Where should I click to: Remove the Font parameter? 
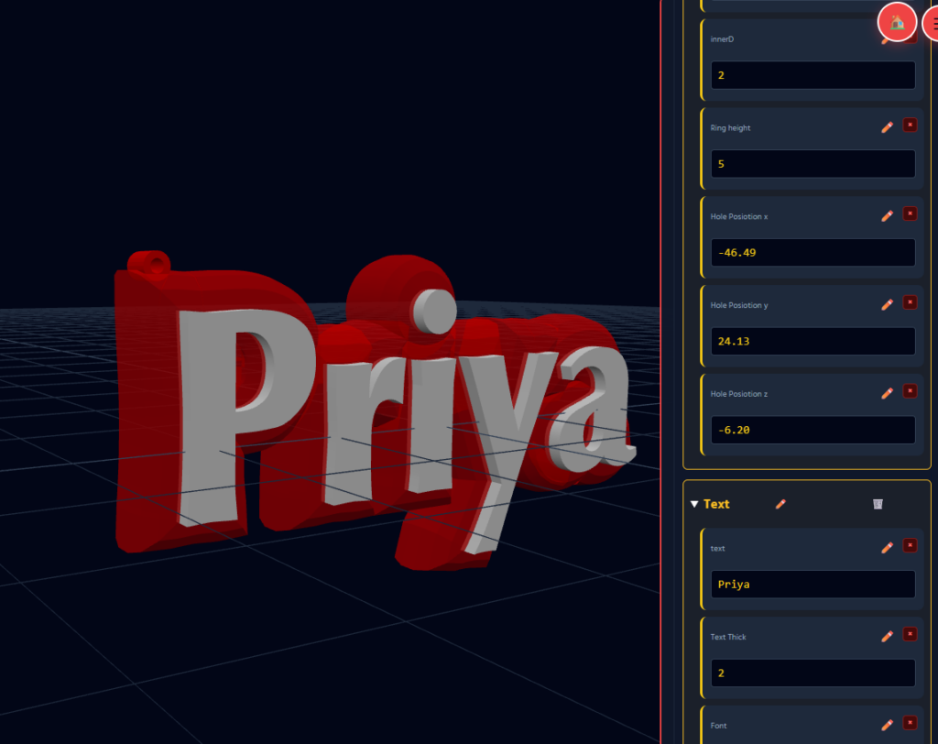tap(910, 722)
